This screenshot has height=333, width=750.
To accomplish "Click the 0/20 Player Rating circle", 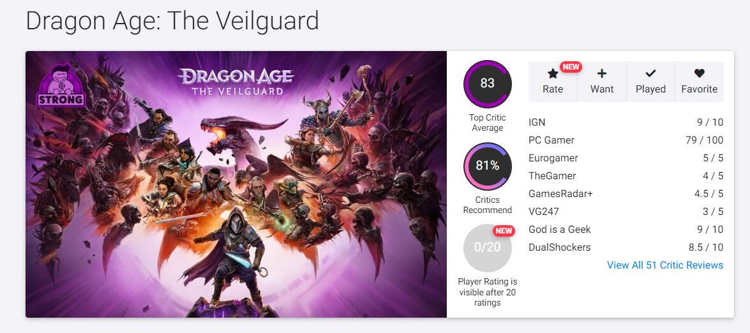I will click(488, 248).
